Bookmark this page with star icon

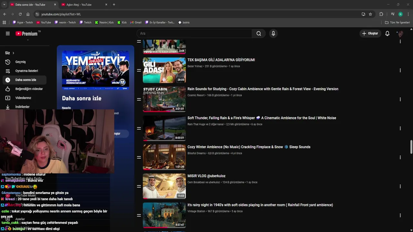click(x=370, y=14)
